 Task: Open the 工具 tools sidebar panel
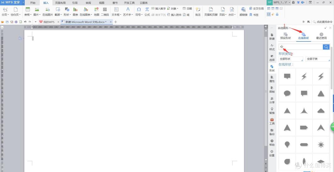point(272,121)
